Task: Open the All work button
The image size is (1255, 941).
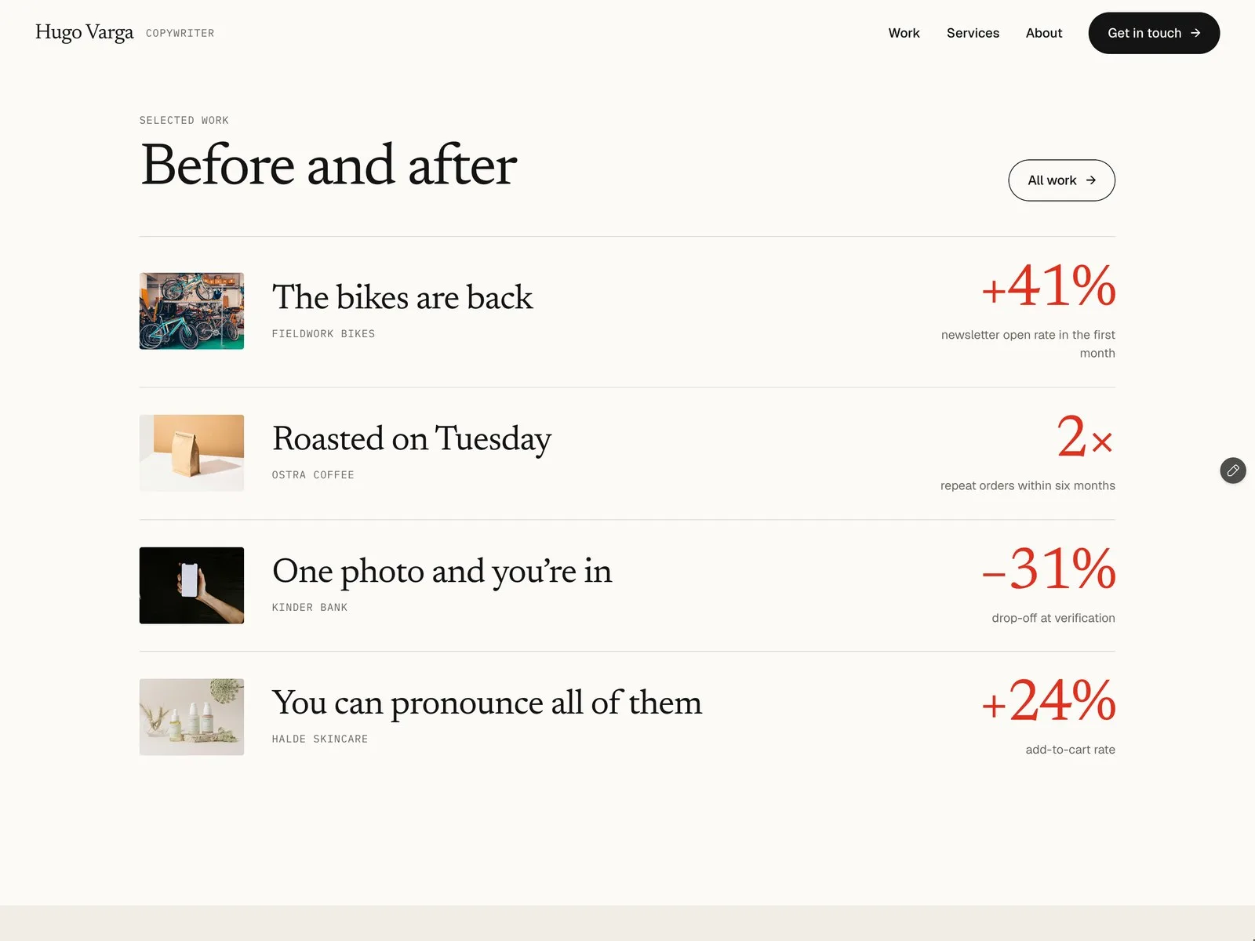Action: click(1061, 180)
